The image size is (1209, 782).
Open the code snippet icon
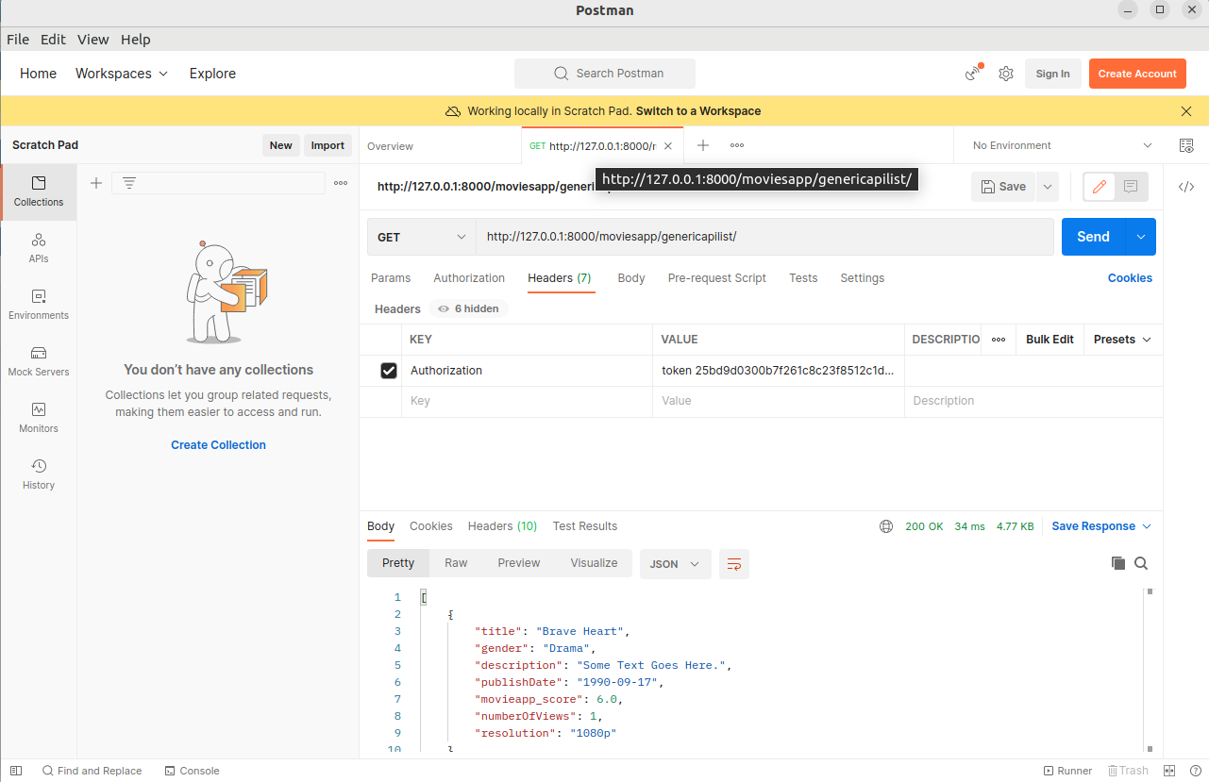[x=1186, y=187]
